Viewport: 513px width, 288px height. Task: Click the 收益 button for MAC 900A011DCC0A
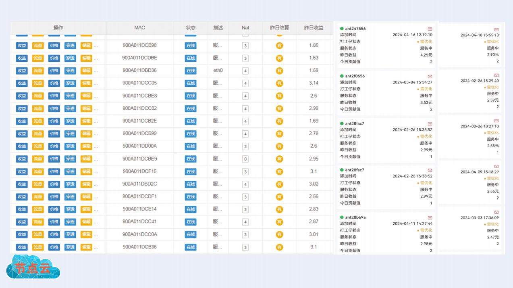[x=22, y=235]
